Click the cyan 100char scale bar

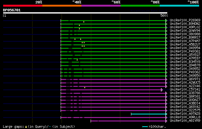pos(145,127)
